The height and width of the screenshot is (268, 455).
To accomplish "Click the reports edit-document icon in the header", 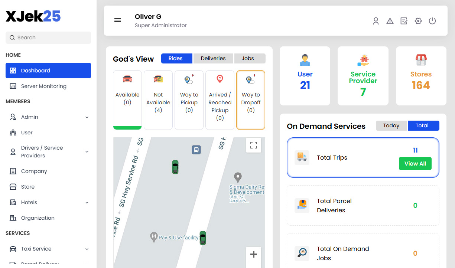I will 404,21.
